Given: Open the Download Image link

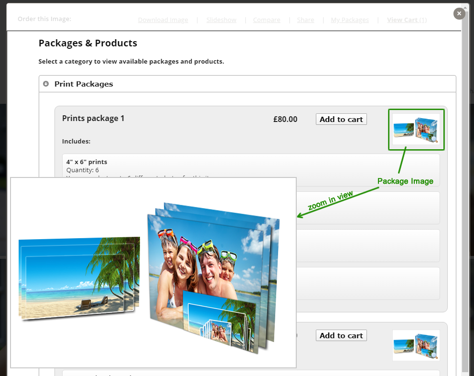Looking at the screenshot, I should coord(163,20).
